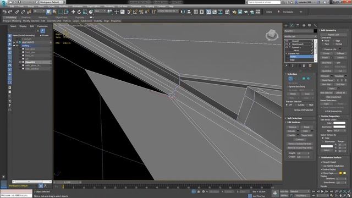This screenshot has width=352, height=198.
Task: Activate the Select Object tool
Action: click(49, 12)
